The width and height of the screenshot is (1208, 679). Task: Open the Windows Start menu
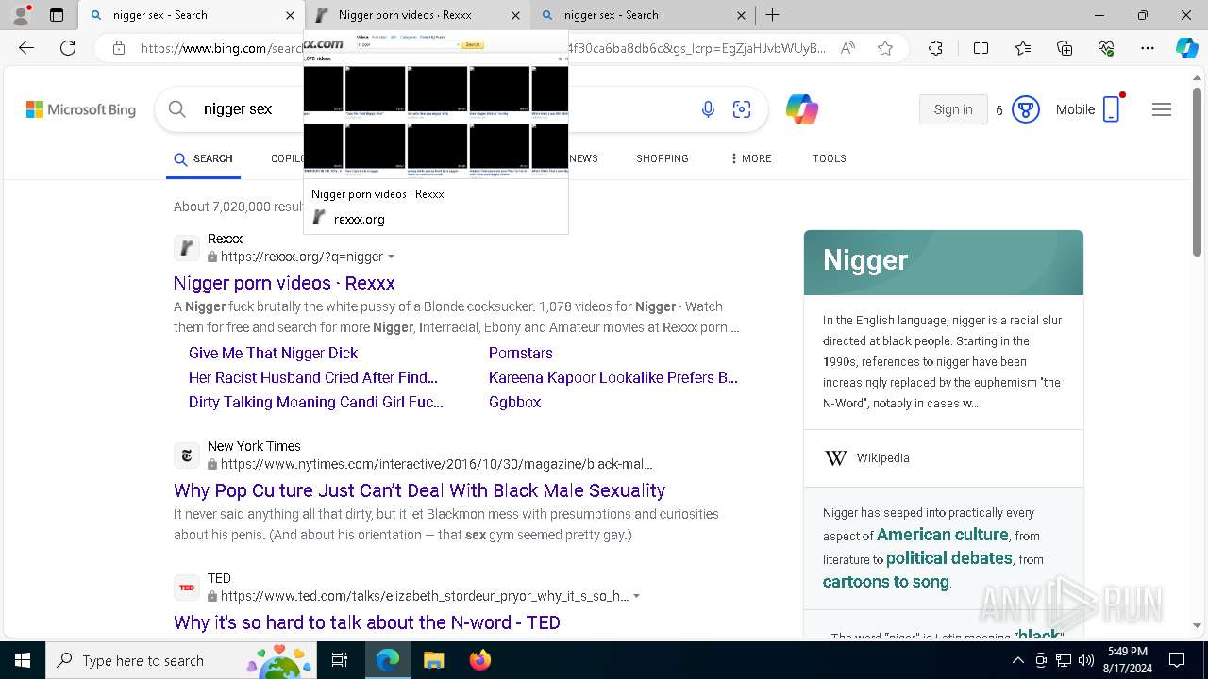coord(22,660)
